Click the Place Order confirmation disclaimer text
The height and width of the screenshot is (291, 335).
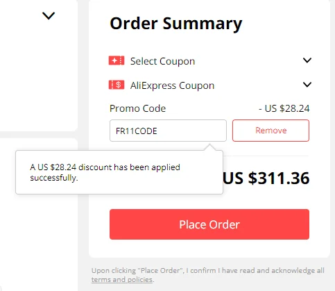click(208, 275)
